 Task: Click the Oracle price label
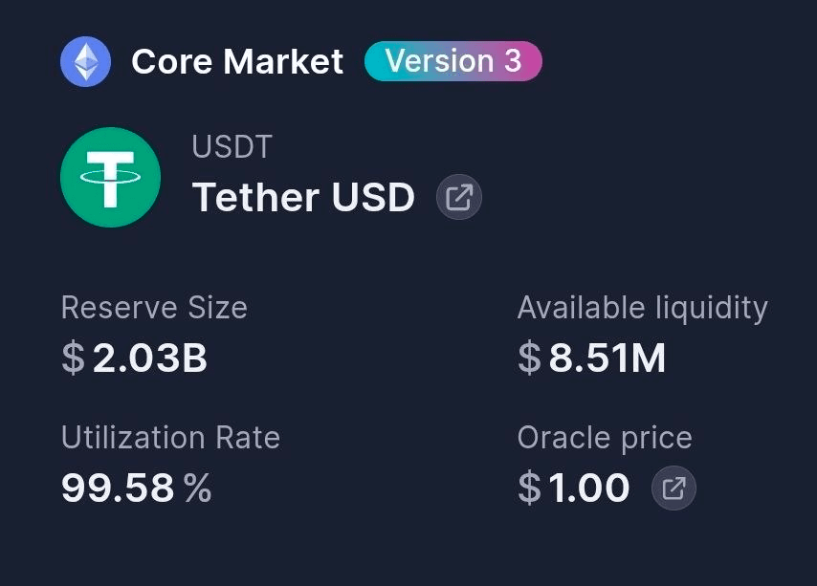605,438
